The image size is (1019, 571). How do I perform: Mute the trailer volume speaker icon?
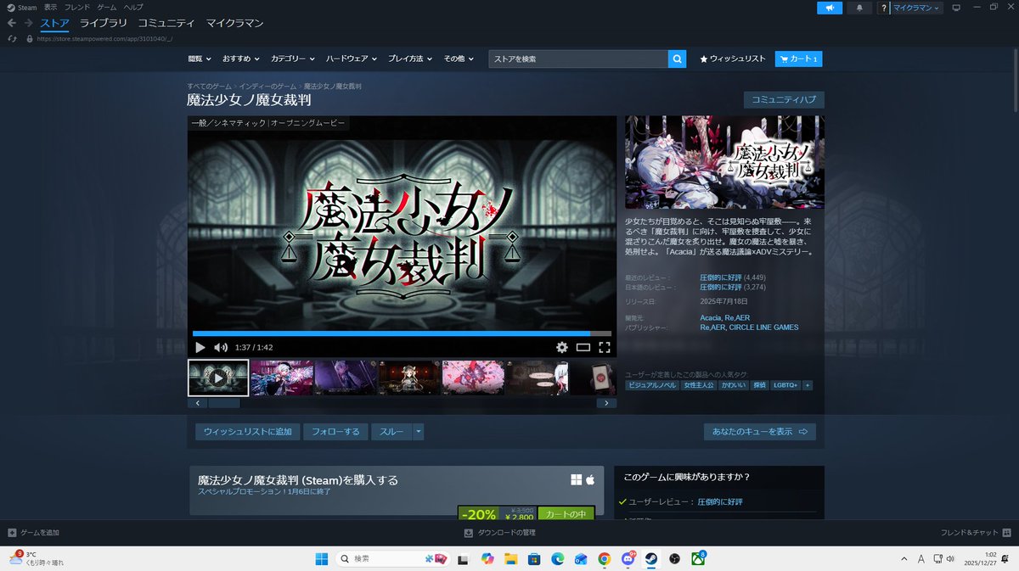221,347
